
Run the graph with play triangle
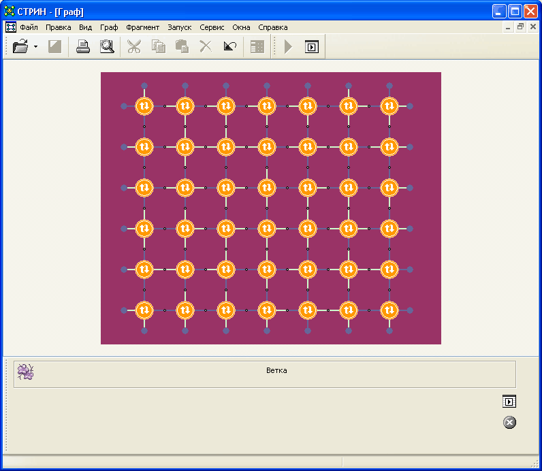[x=288, y=46]
